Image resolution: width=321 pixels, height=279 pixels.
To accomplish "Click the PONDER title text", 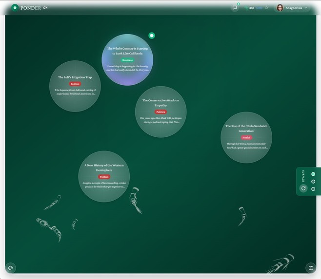I will click(x=31, y=8).
